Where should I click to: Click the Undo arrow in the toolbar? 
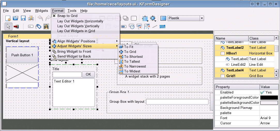[x=40, y=18]
